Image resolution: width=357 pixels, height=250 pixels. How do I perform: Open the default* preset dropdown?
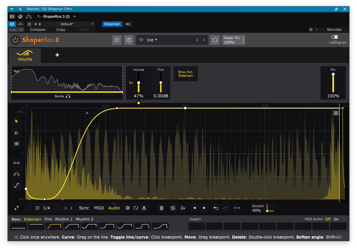(x=69, y=24)
